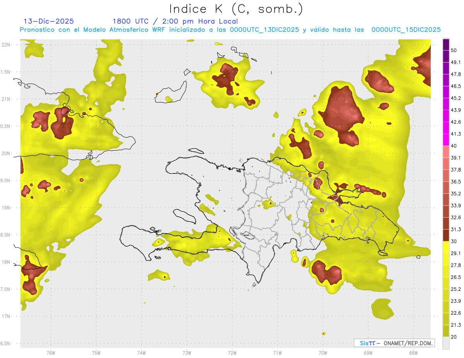464x358 pixels.
Task: Select the colorbar value 29.1
Action: point(456,253)
